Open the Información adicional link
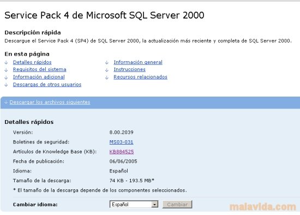 click(39, 77)
